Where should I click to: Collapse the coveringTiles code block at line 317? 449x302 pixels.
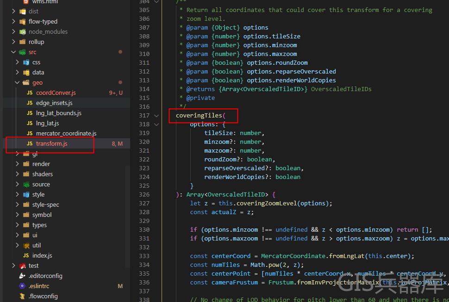point(156,115)
